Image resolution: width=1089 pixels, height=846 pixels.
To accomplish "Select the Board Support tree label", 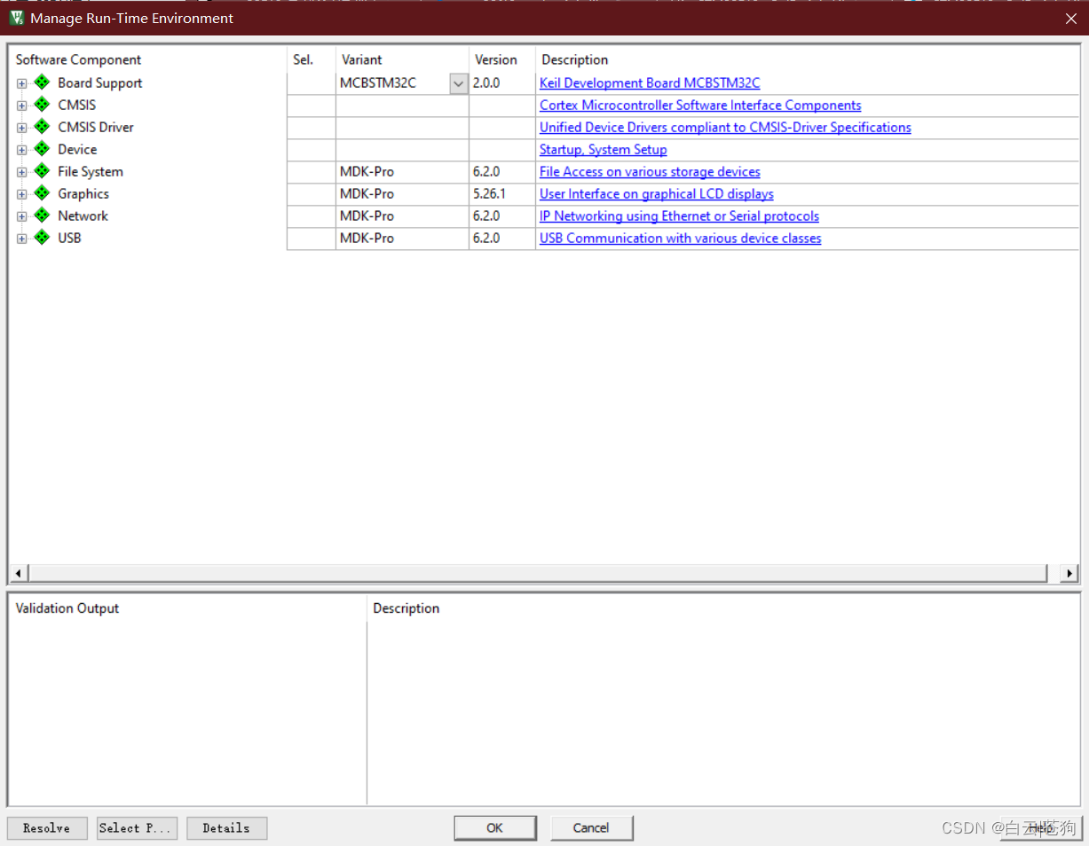I will (x=100, y=83).
